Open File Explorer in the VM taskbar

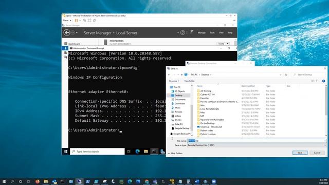[x=146, y=152]
